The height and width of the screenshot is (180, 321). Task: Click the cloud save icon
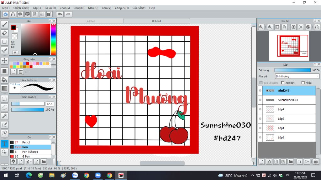[x=6, y=14]
